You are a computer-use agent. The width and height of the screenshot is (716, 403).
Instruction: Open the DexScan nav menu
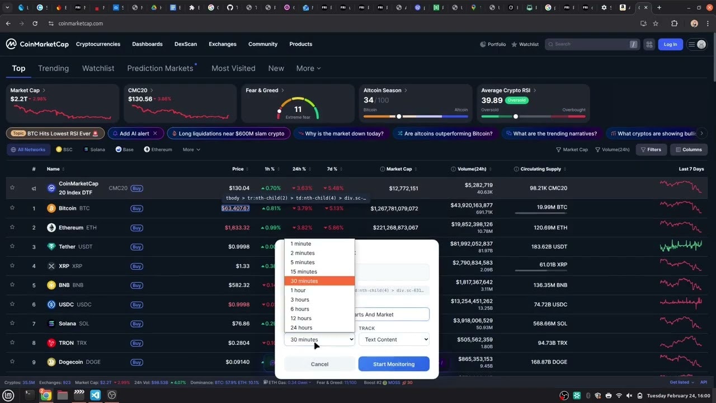pyautogui.click(x=186, y=44)
